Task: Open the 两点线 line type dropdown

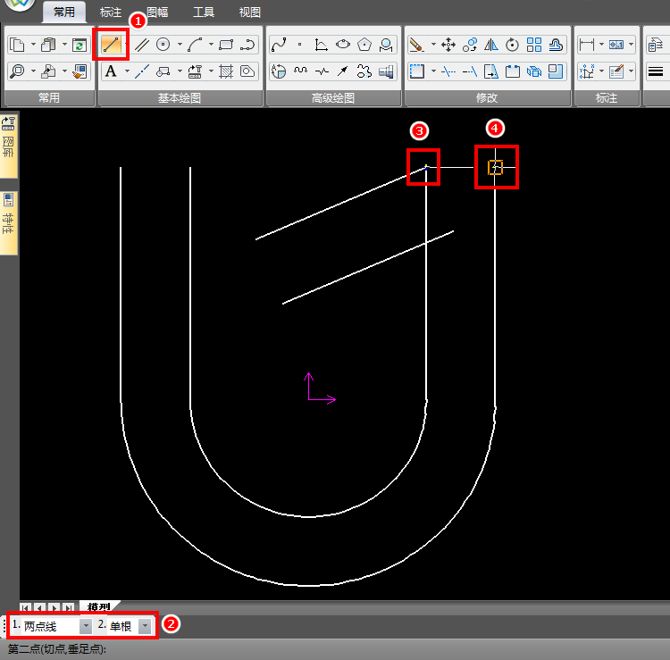Action: pos(86,626)
